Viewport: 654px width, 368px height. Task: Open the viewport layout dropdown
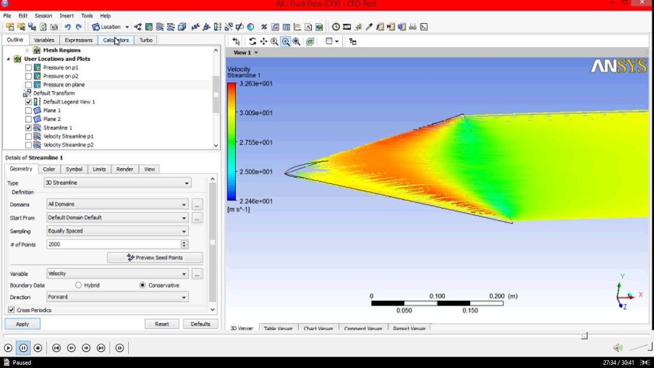(x=332, y=41)
